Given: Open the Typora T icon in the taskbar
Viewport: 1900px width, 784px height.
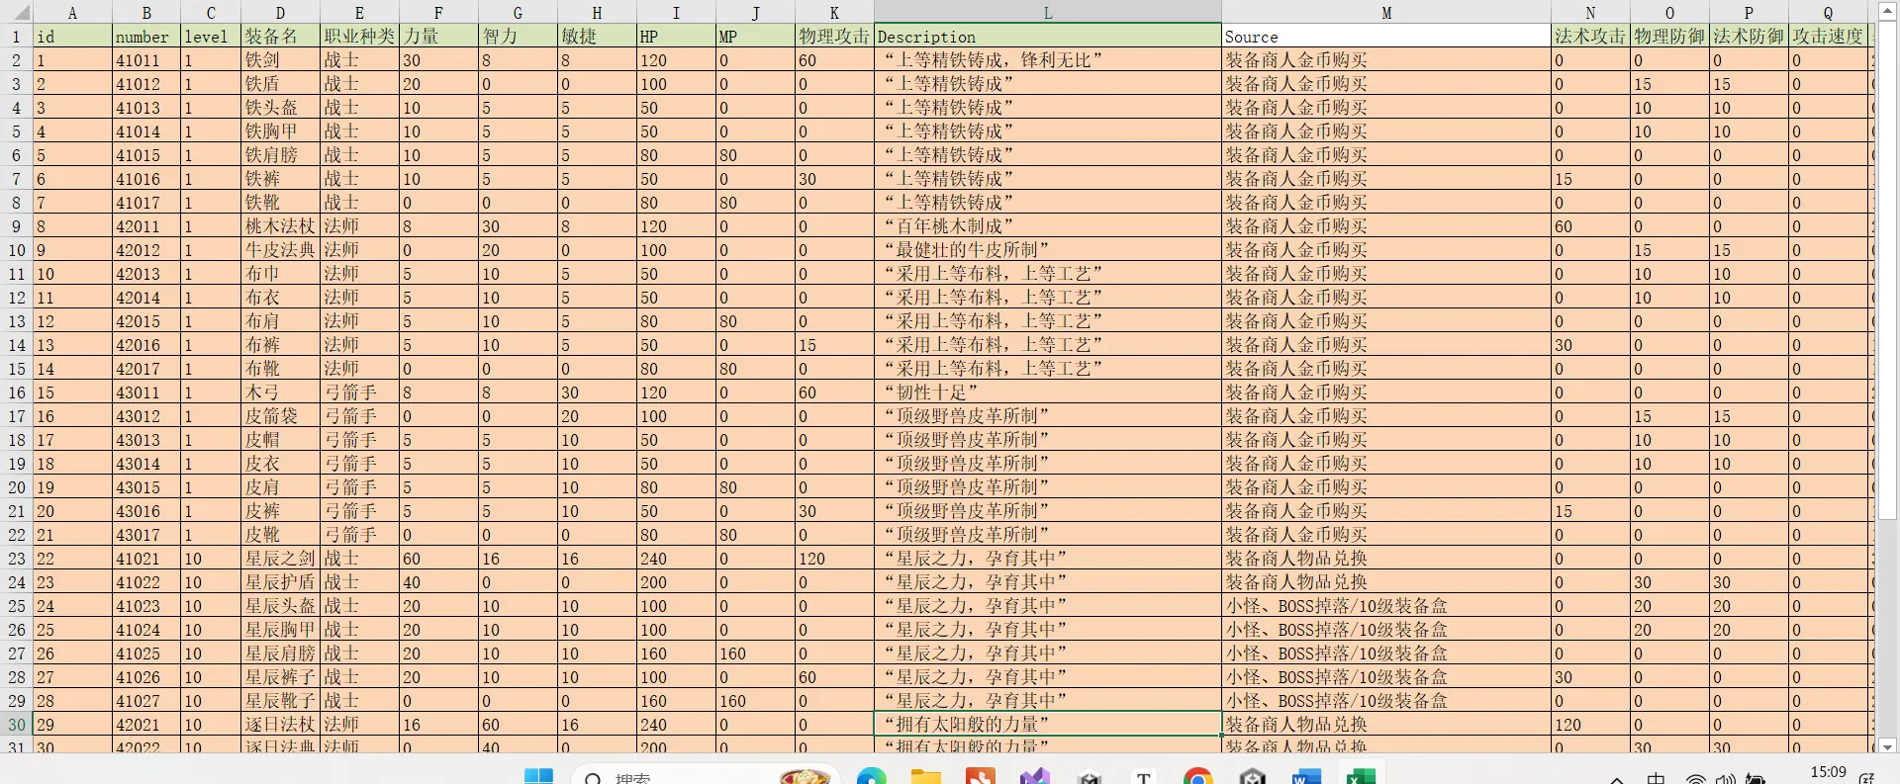Looking at the screenshot, I should (1144, 777).
